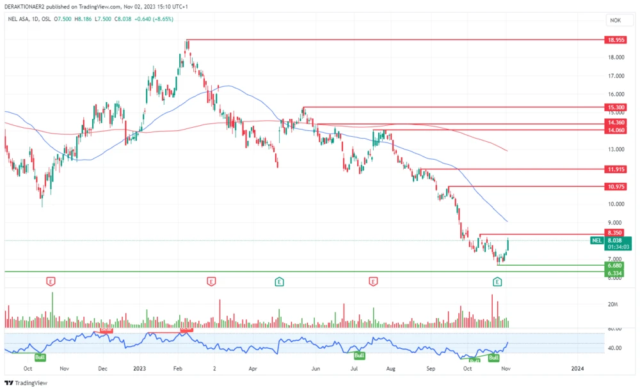The image size is (640, 391).
Task: Click the 2023 label on time axis
Action: point(140,369)
